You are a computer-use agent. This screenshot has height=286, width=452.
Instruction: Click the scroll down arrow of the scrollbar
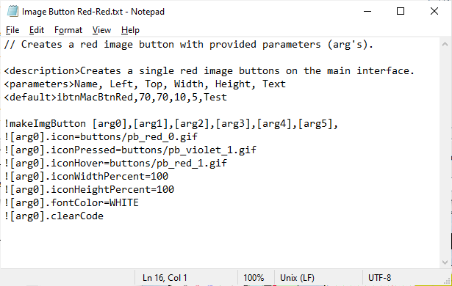coord(445,262)
